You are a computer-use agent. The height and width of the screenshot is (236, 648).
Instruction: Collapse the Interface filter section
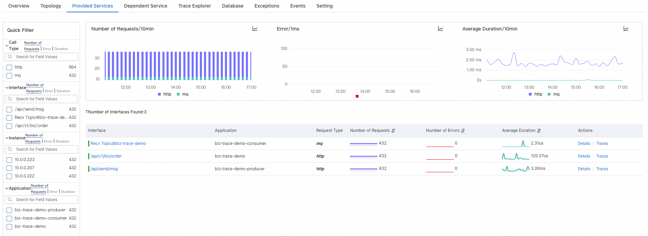pyautogui.click(x=7, y=88)
